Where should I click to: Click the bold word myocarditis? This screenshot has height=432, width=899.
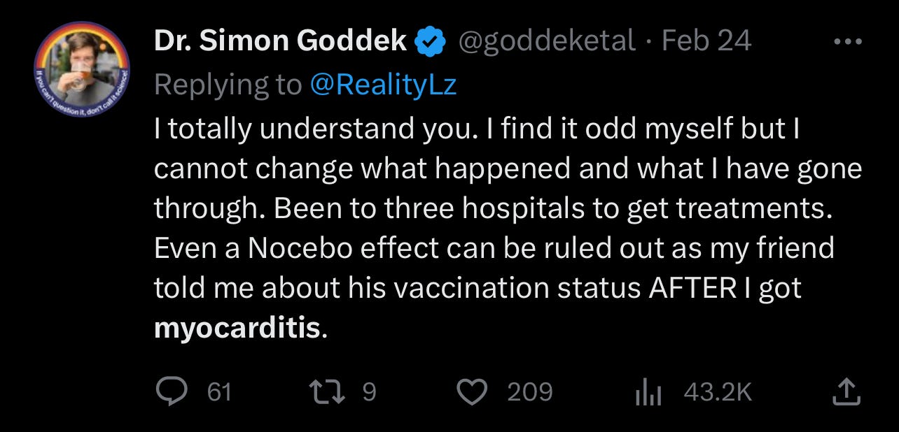(x=237, y=329)
